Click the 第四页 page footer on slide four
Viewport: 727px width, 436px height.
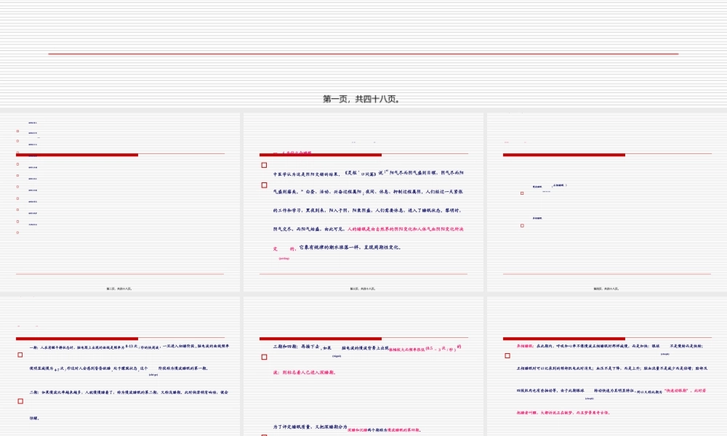pyautogui.click(x=606, y=288)
